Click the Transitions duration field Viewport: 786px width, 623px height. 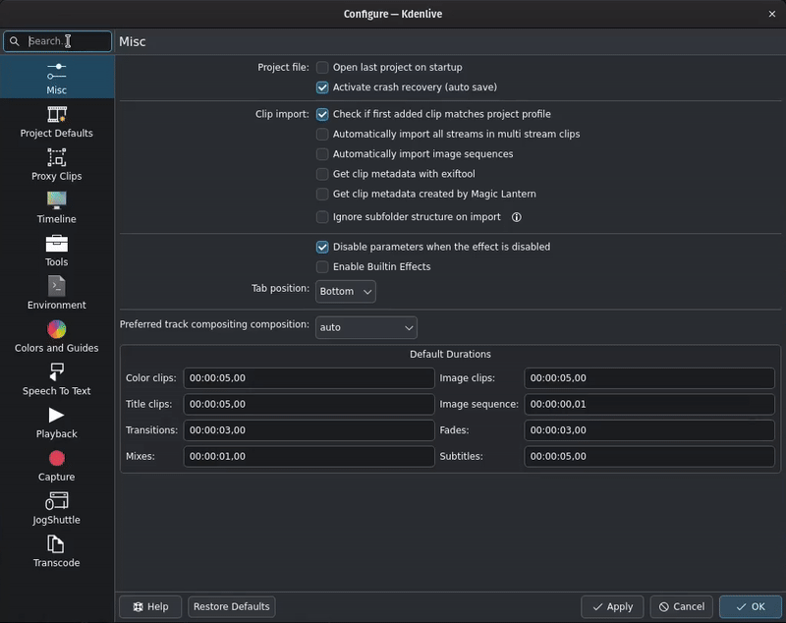coord(309,430)
